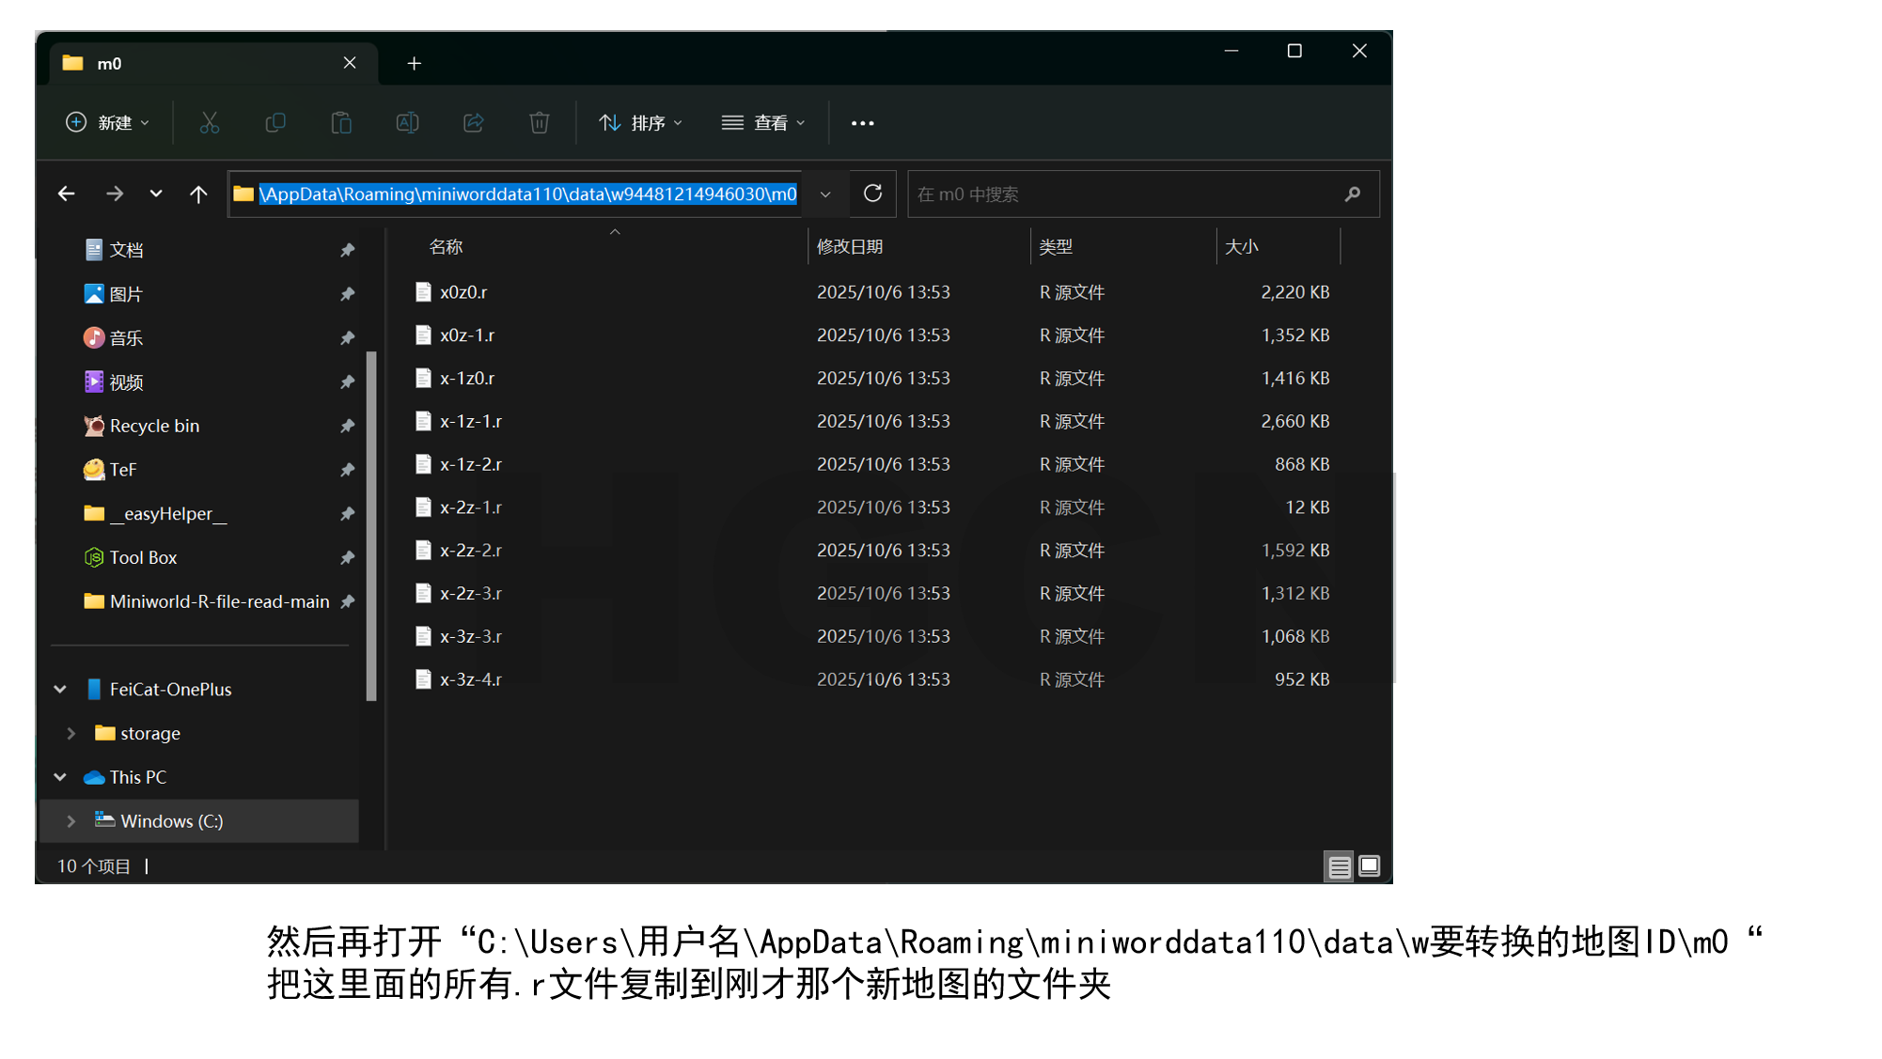Screen dimensions: 1882x1059
Task: Switch to details view in the status bar
Action: click(x=1339, y=865)
